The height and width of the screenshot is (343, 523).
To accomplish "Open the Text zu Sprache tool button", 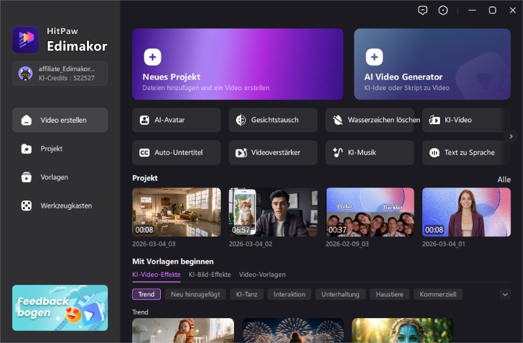I will (466, 153).
